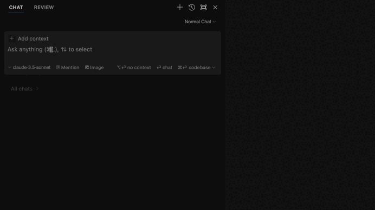Click the chevron next to All chats
Image resolution: width=375 pixels, height=210 pixels.
tap(37, 89)
